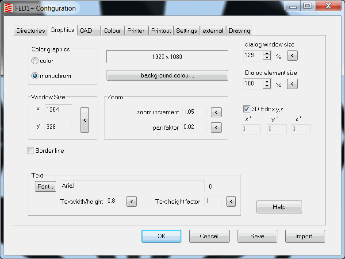Open the Printout tab
345x259 pixels.
click(161, 31)
